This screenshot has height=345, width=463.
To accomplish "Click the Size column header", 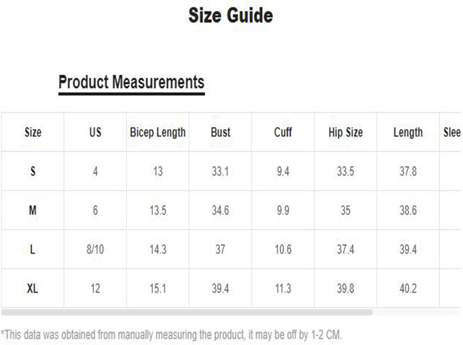I will (x=33, y=132).
